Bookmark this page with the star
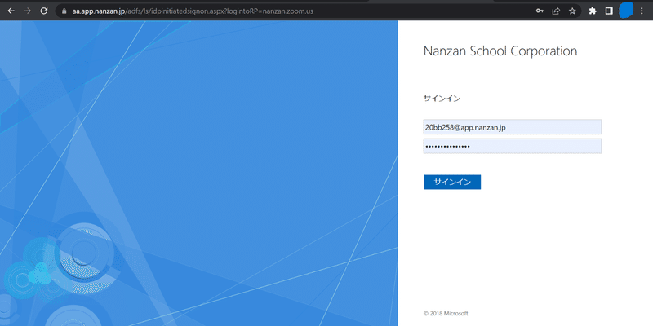Image resolution: width=653 pixels, height=326 pixels. [x=572, y=11]
